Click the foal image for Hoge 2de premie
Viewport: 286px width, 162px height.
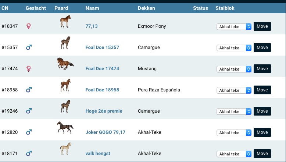click(x=65, y=107)
